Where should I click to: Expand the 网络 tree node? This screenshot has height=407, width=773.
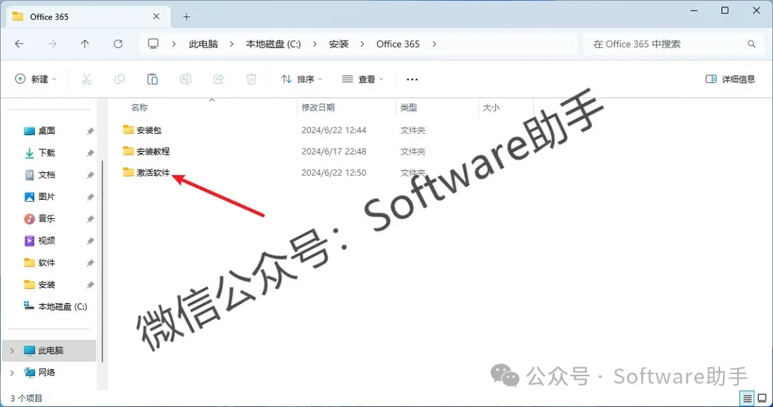click(x=12, y=373)
